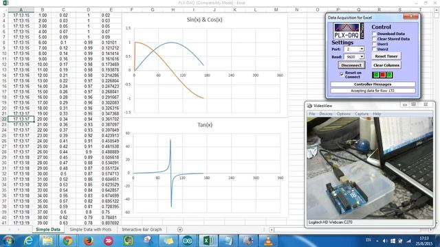Click the green T indicator on the right
Viewport: 440px width, 247px height.
(x=389, y=75)
